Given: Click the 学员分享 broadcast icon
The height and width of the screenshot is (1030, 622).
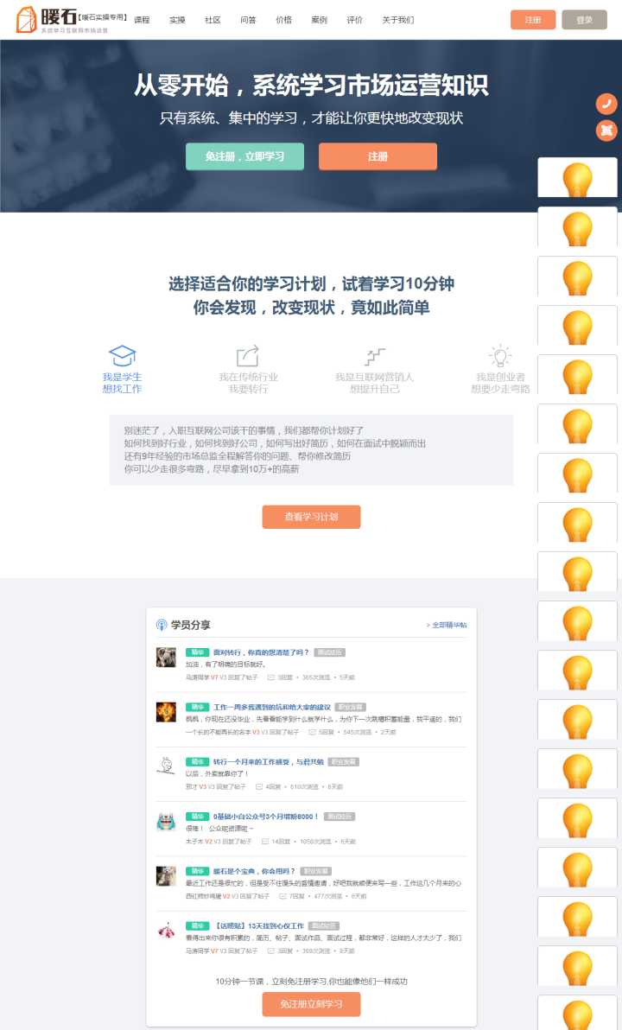Looking at the screenshot, I should click(162, 625).
